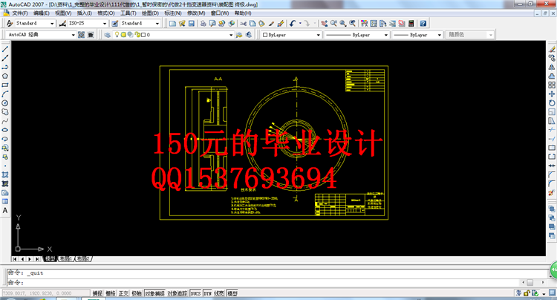Open the ByLayer linetype dropdown

coord(385,35)
